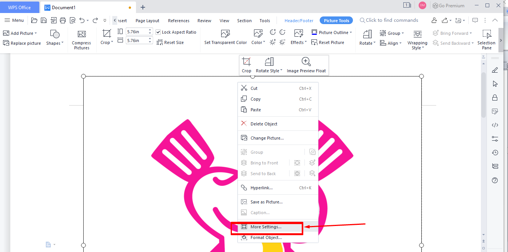Click the history clock icon in right sidebar
Screen dimensions: 508x252
tap(495, 153)
